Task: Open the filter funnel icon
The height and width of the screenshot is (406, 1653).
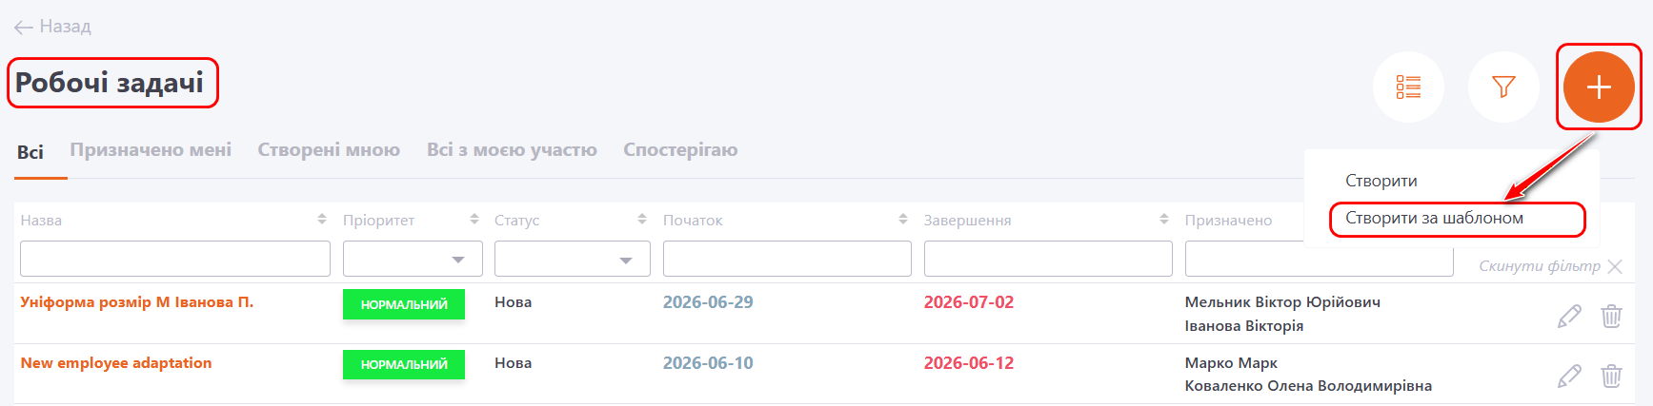Action: (x=1503, y=87)
